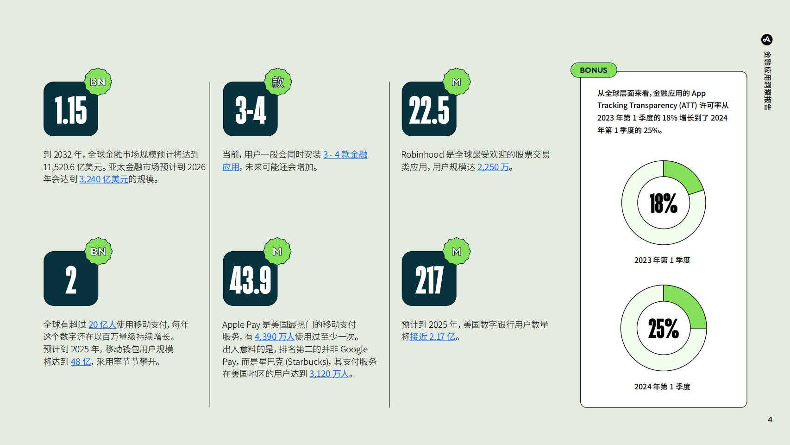Screen dimensions: 790x445
Task: Follow the 2,250 万 hyperlink
Action: (x=493, y=167)
